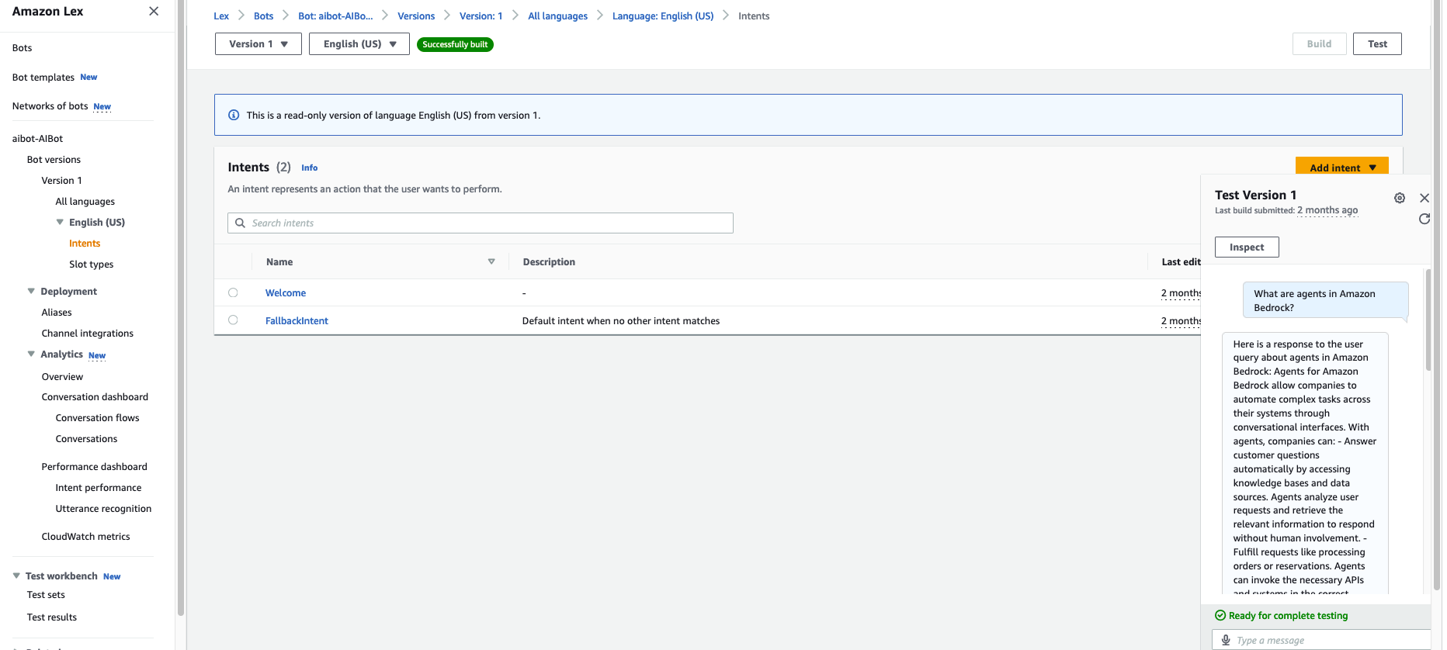Viewport: 1447px width, 650px height.
Task: Open Test sets in the sidebar
Action: [x=46, y=595]
